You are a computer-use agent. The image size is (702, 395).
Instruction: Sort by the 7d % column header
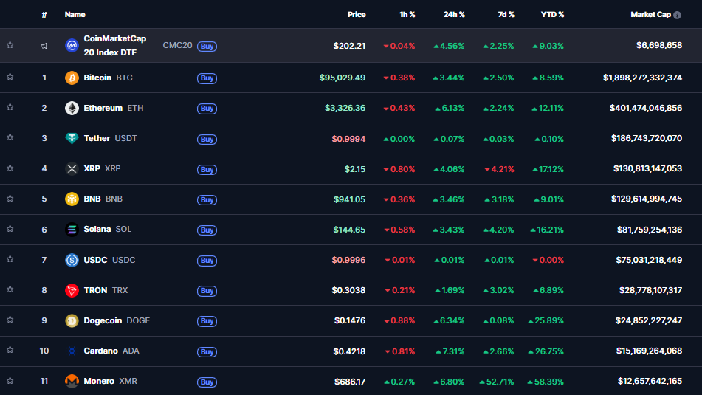(506, 14)
